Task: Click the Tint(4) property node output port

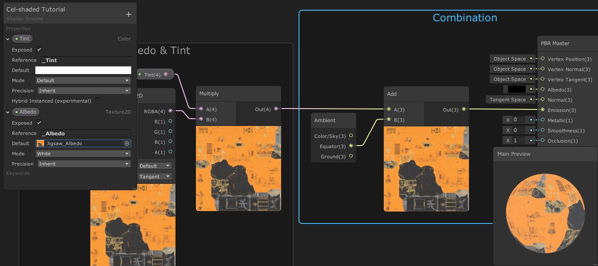Action: tap(166, 74)
